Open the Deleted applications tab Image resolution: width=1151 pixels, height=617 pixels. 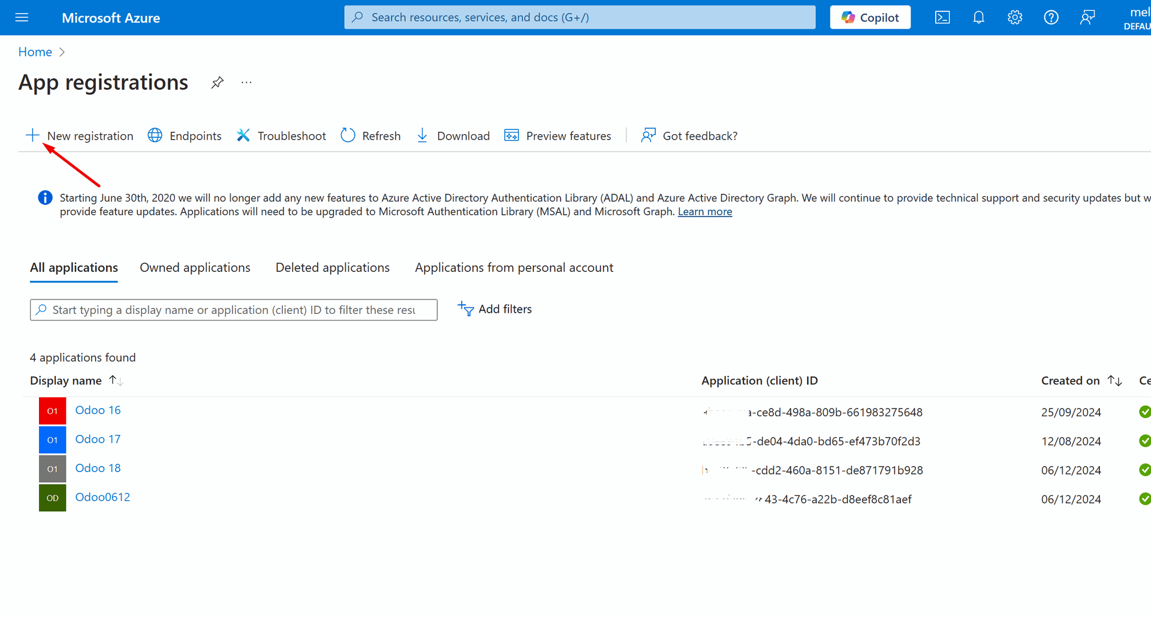tap(333, 268)
